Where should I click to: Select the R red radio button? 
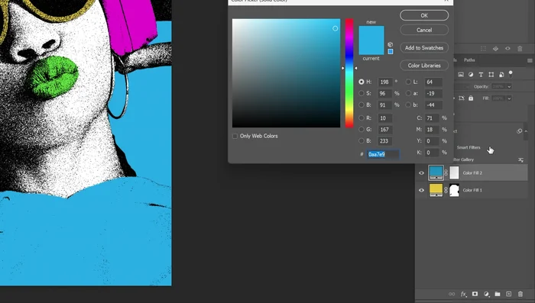pyautogui.click(x=362, y=118)
